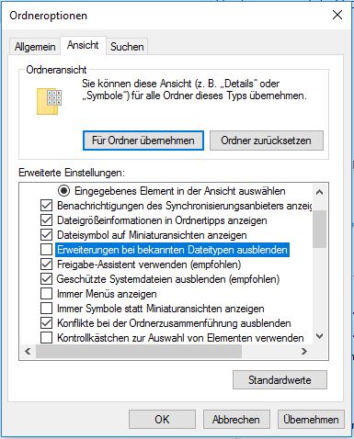
Task: Click the right arrow of horizontal scrollbar
Action: point(304,351)
